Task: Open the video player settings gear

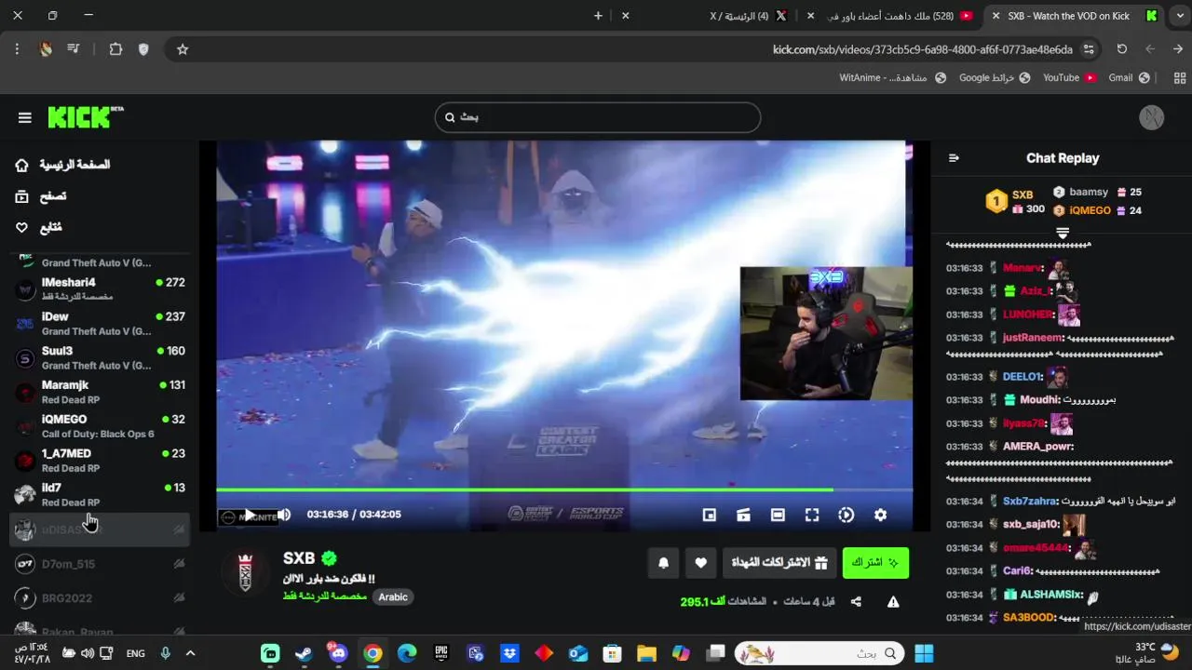Action: (880, 515)
